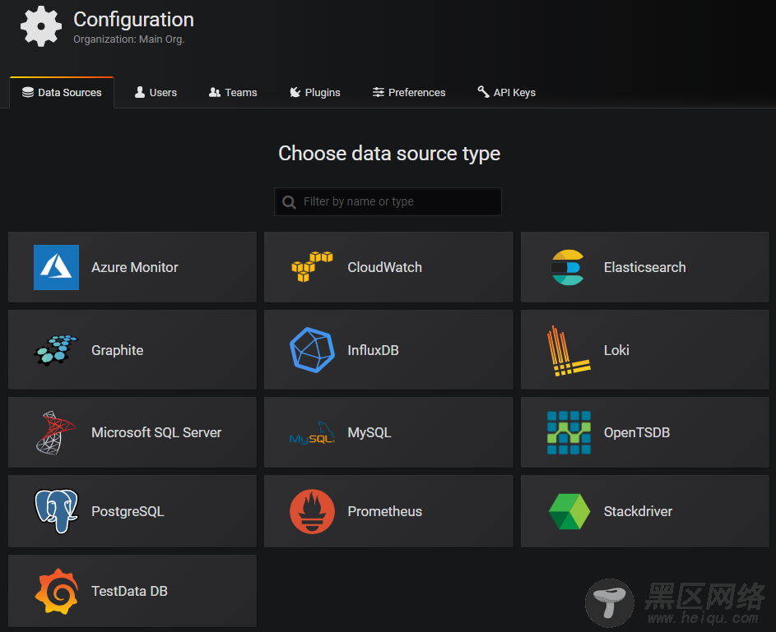Viewport: 776px width, 632px height.
Task: Click the OpenTSDB grid logo icon
Action: (569, 432)
